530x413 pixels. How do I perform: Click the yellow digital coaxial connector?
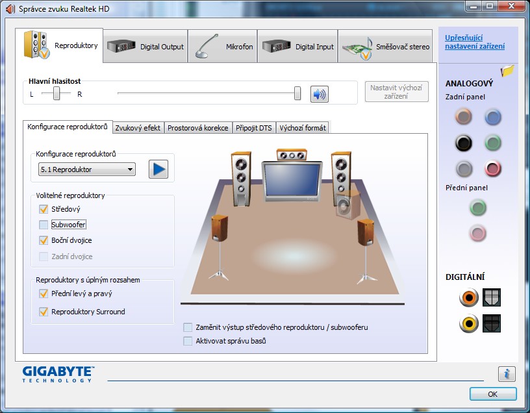coord(469,323)
